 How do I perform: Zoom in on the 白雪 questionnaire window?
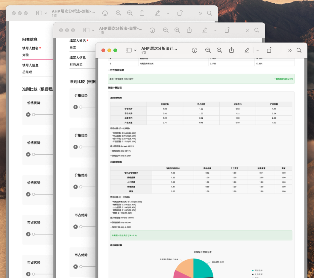(x=177, y=30)
